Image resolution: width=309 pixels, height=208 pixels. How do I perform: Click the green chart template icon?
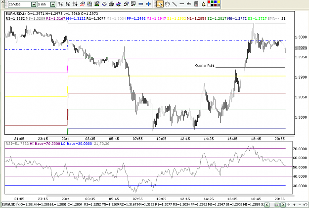pyautogui.click(x=97, y=4)
